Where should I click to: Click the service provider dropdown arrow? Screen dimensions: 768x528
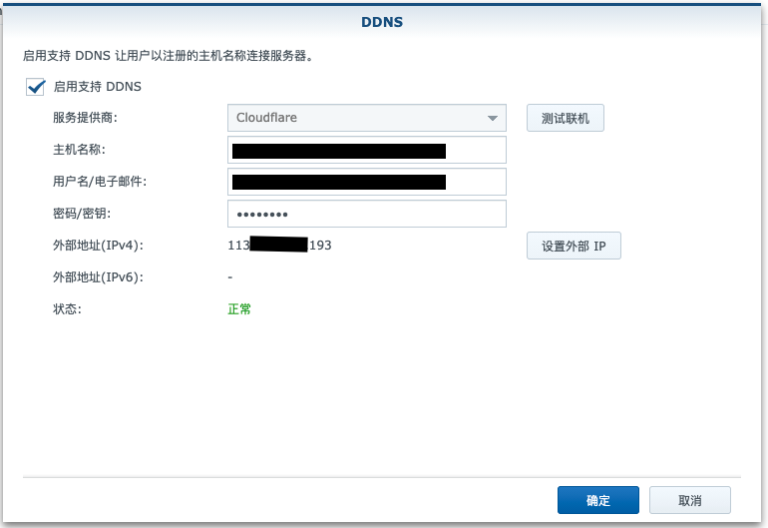click(492, 119)
